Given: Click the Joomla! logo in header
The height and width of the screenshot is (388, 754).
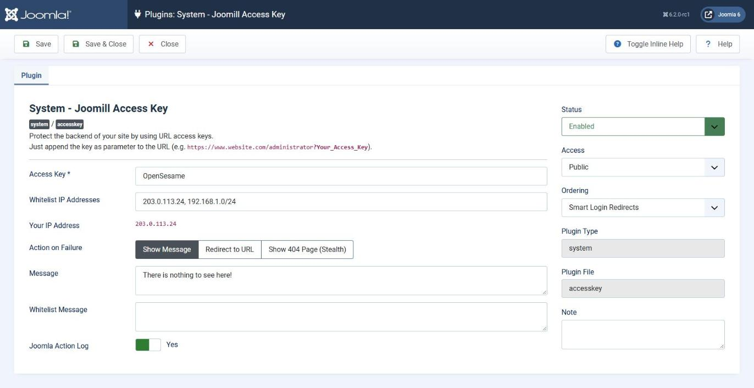Looking at the screenshot, I should pyautogui.click(x=37, y=15).
